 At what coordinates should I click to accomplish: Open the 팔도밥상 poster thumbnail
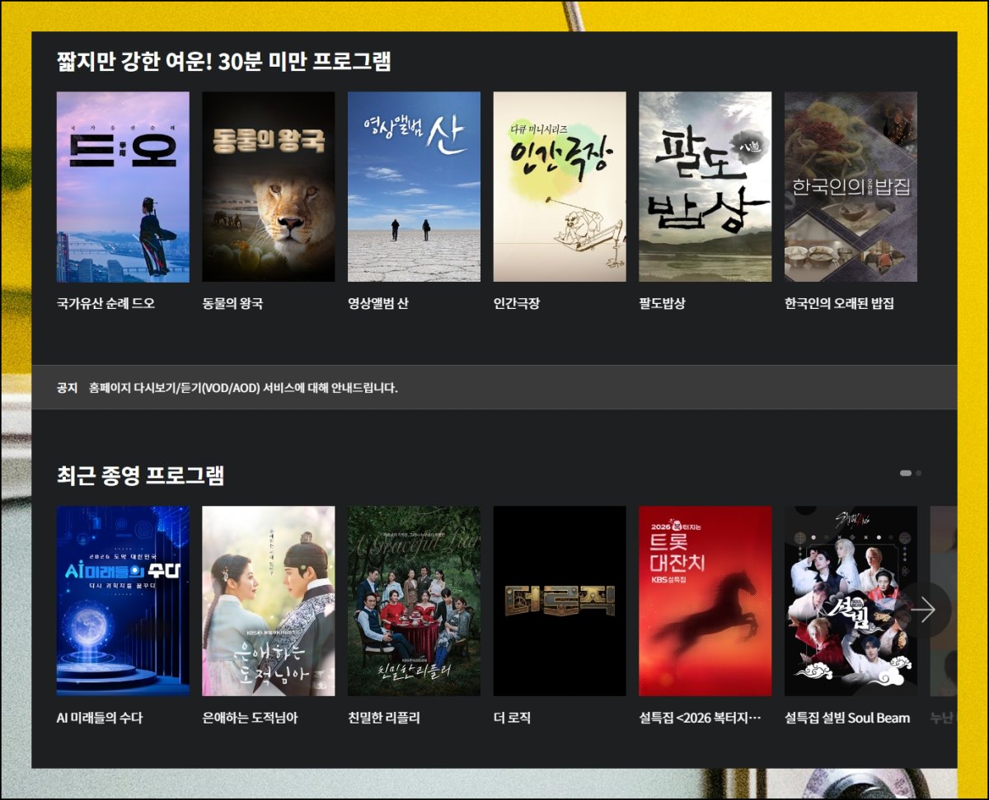(x=705, y=187)
